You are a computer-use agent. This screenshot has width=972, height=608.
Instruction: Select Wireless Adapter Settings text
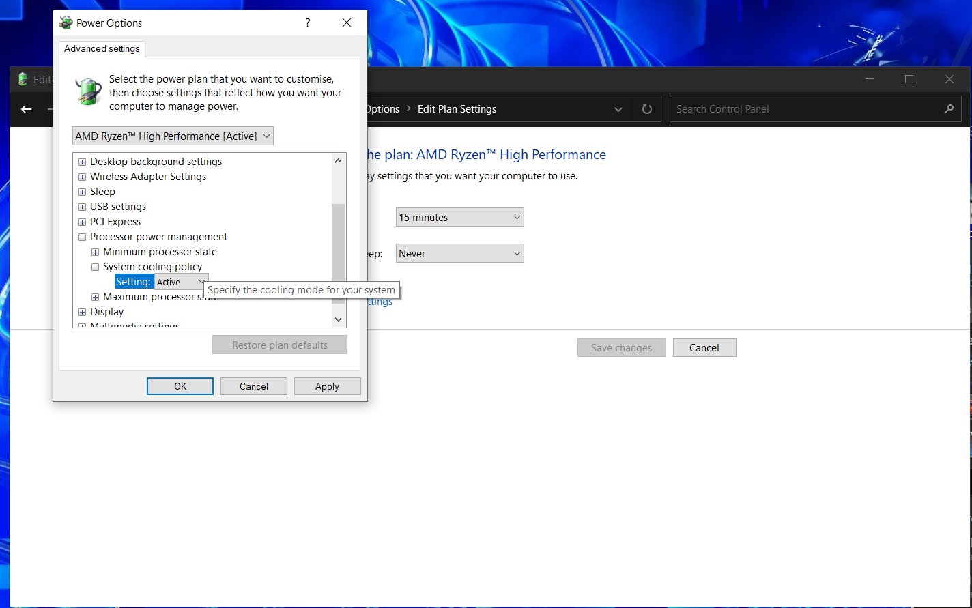(x=148, y=177)
